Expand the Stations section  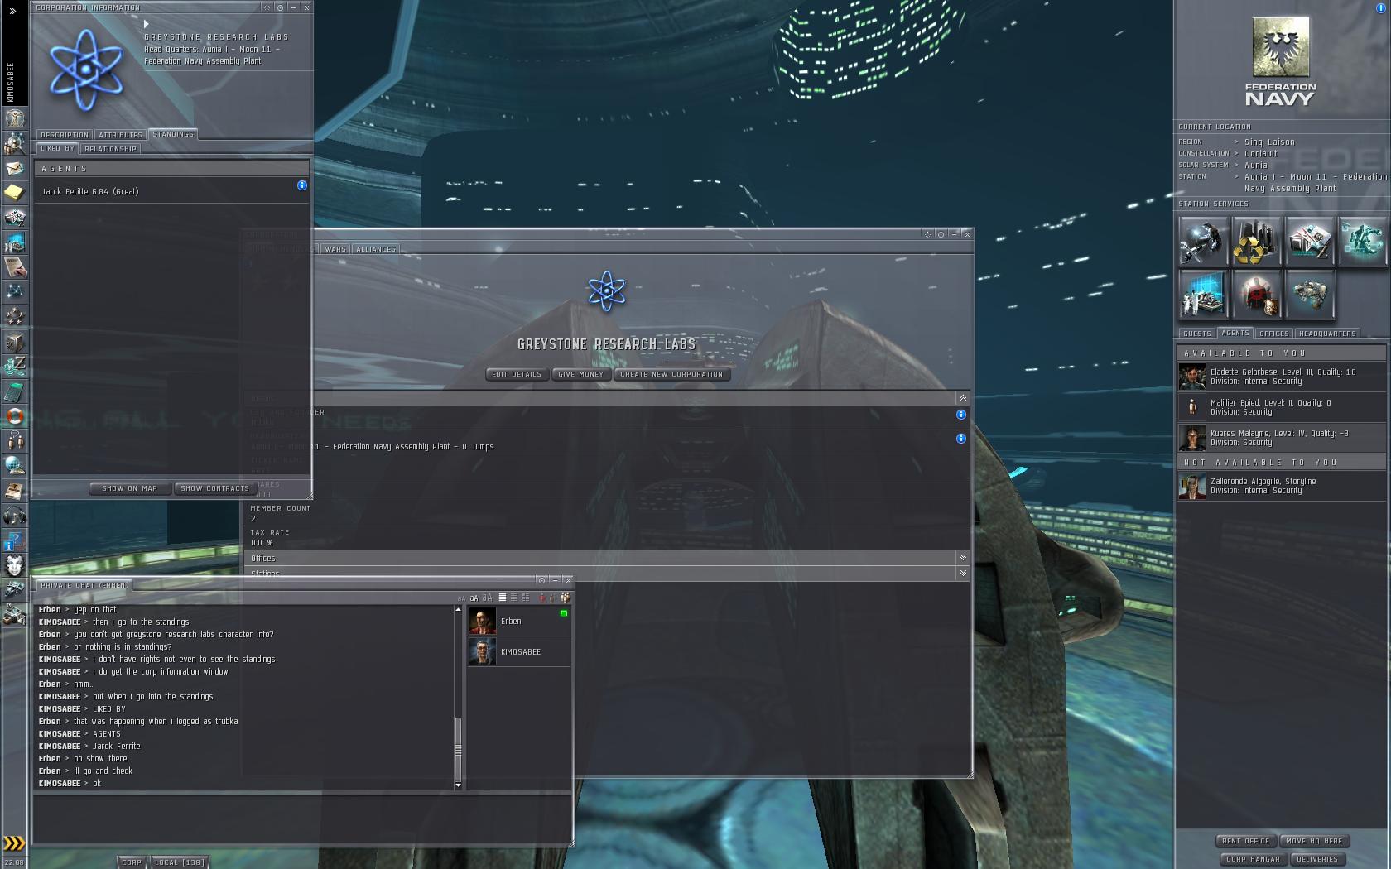coord(963,573)
